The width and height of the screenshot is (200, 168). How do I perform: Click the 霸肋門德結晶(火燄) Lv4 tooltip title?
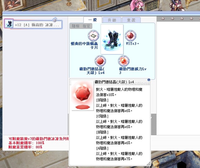coord(114,82)
